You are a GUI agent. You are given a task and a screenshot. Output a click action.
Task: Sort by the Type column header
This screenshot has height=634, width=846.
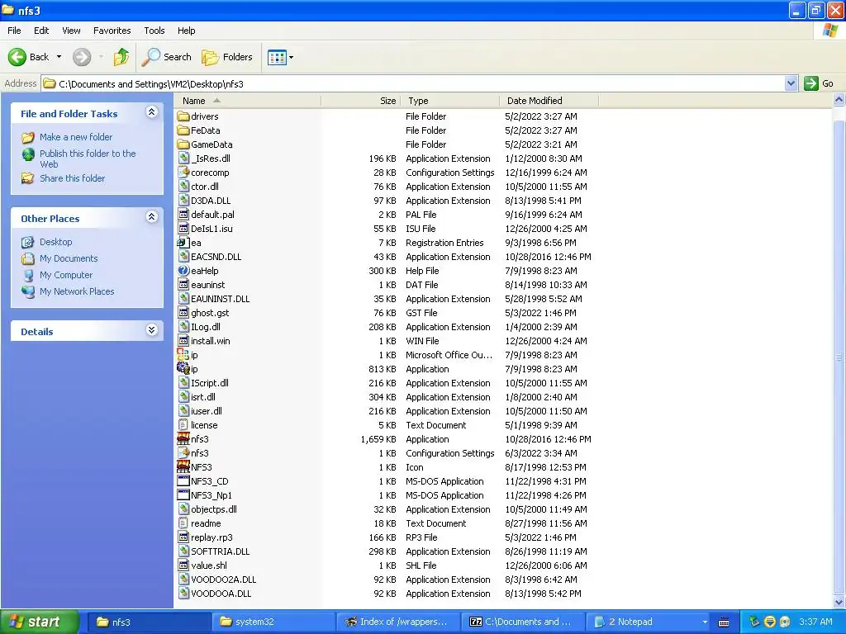[x=450, y=101]
